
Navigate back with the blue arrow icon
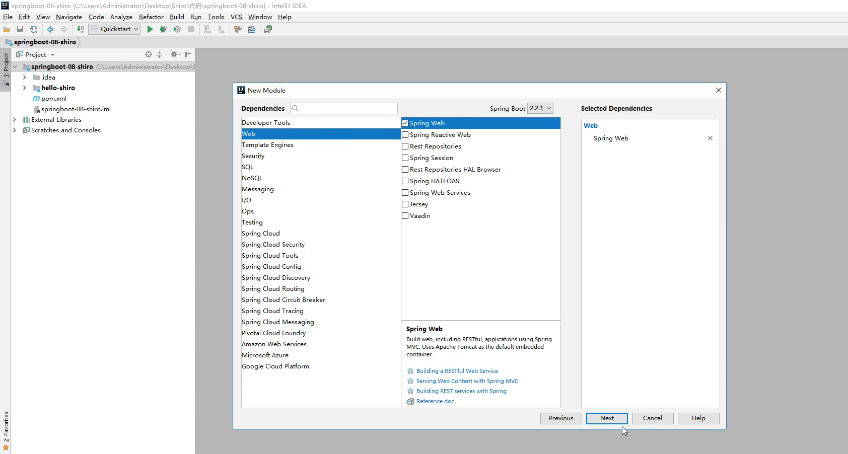[x=50, y=30]
